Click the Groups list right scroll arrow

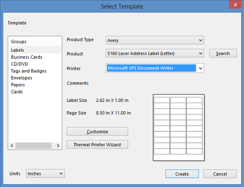coord(58,146)
